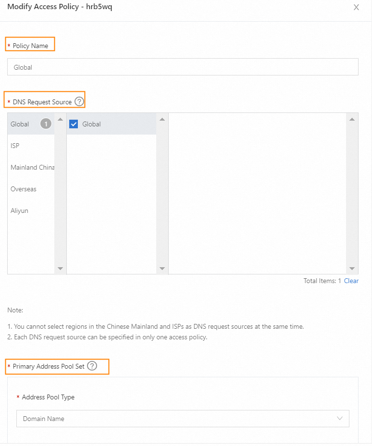
Task: Clear all selected DNS request sources
Action: pos(351,281)
